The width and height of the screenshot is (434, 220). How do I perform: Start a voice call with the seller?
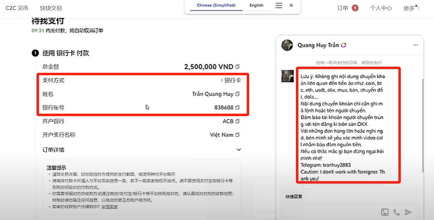pyautogui.click(x=396, y=212)
